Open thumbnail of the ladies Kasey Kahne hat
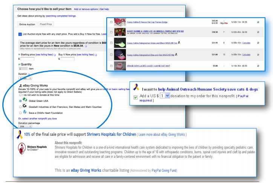 coord(120,66)
